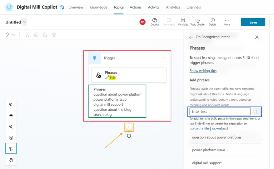Click the Copy icon

point(36,35)
